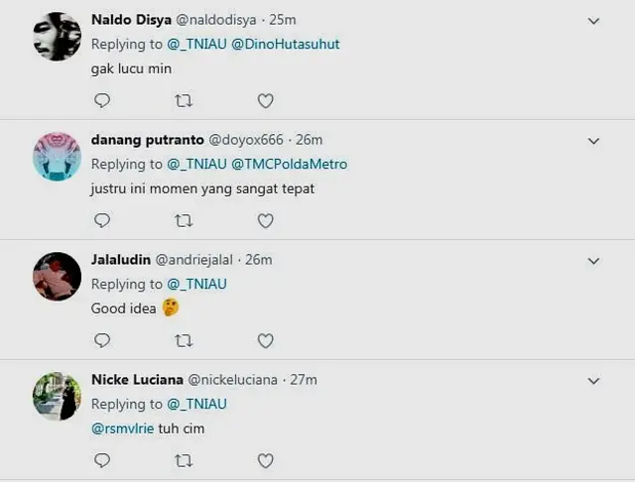Open more options on Naldo Disya's tweet
This screenshot has height=482, width=635.
(x=593, y=21)
